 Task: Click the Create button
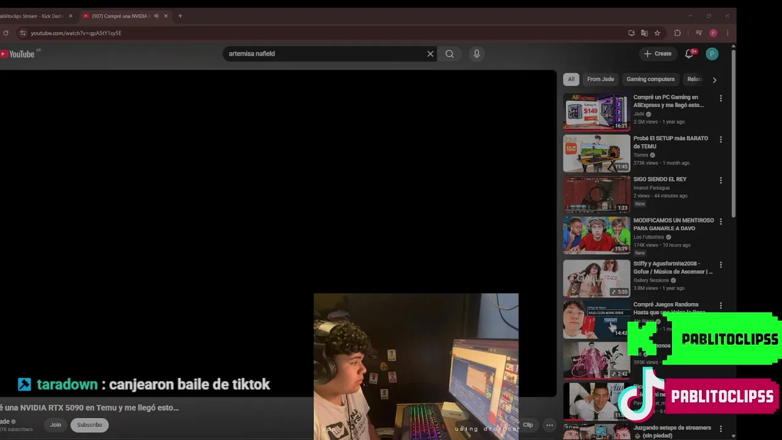coord(657,54)
